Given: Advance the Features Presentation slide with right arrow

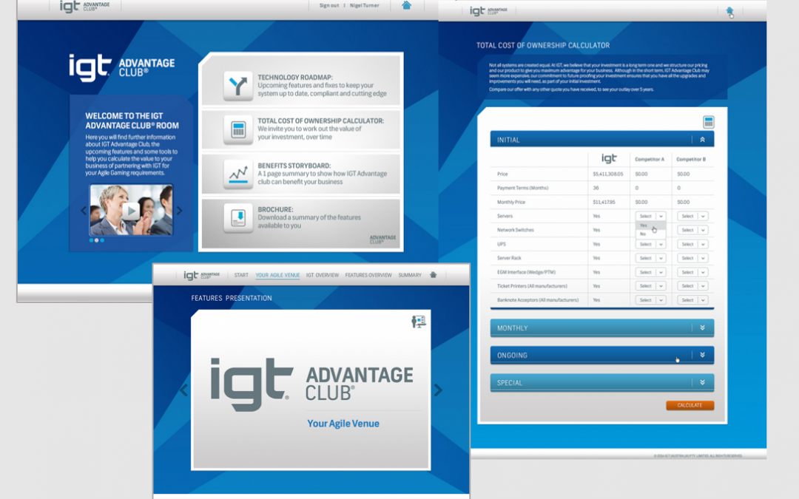Looking at the screenshot, I should coord(438,390).
